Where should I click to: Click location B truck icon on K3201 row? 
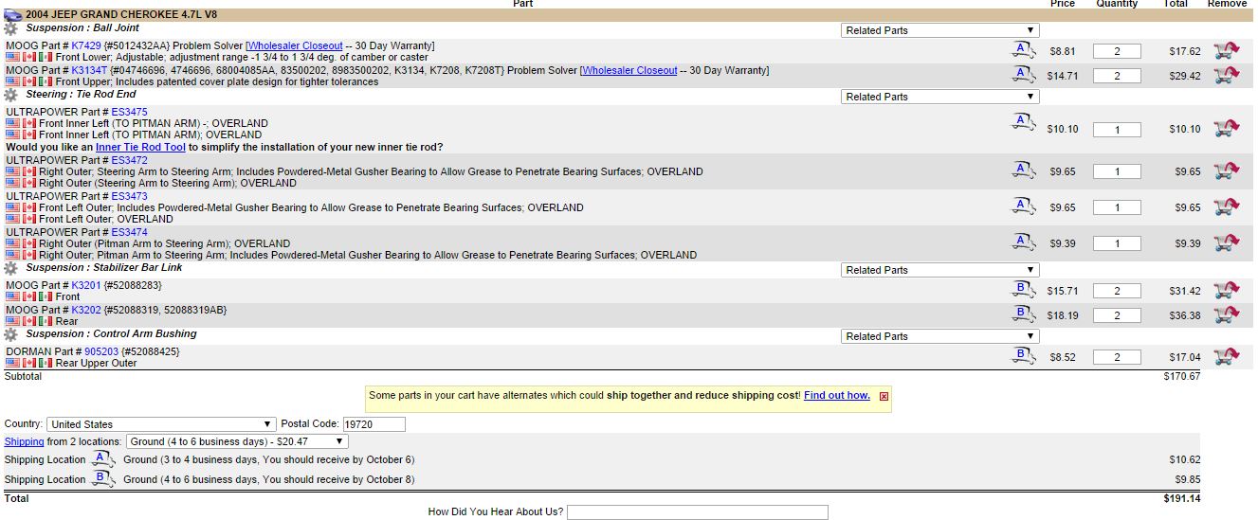click(x=1022, y=290)
